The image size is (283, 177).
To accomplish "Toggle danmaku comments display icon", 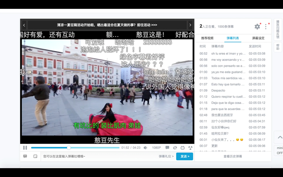I will [x=167, y=148].
